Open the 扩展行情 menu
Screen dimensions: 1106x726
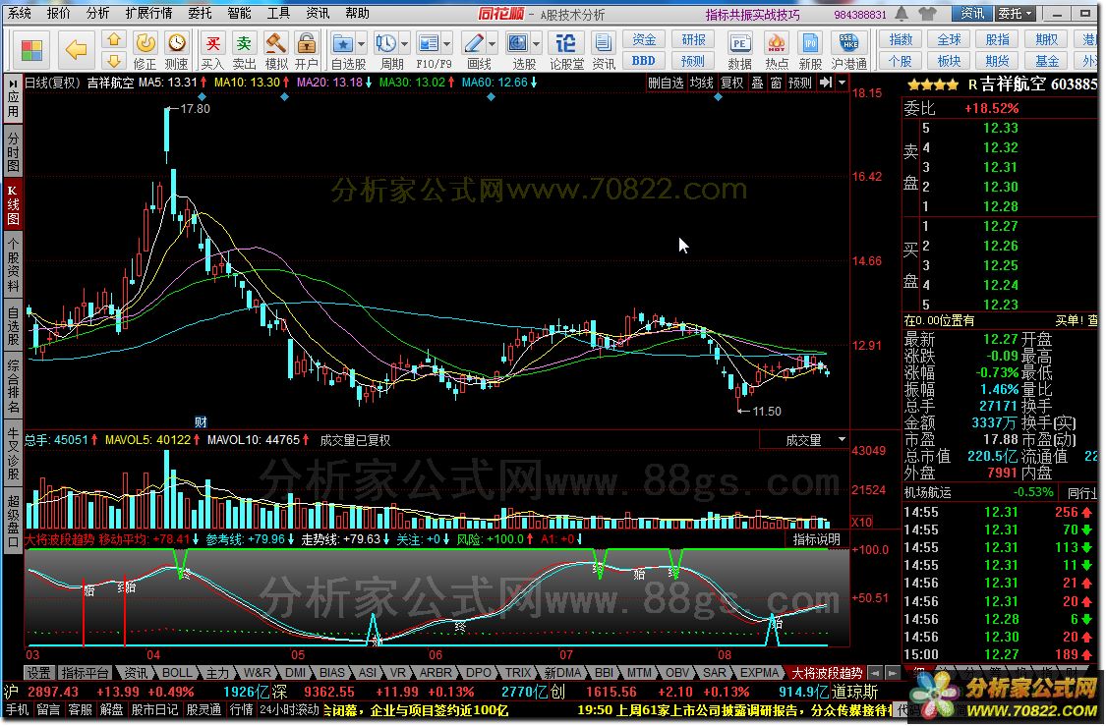148,13
